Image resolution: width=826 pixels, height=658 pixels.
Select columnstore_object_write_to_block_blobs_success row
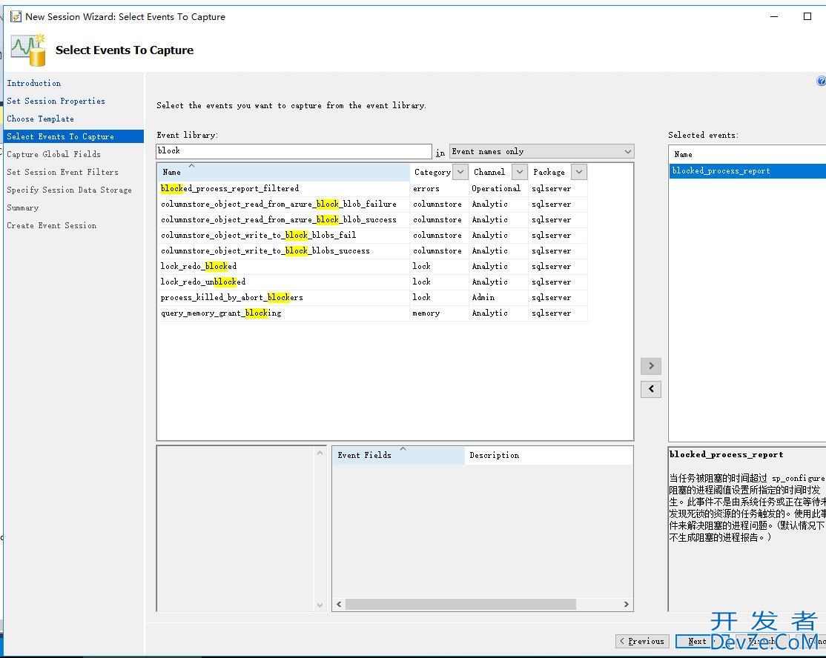click(372, 250)
